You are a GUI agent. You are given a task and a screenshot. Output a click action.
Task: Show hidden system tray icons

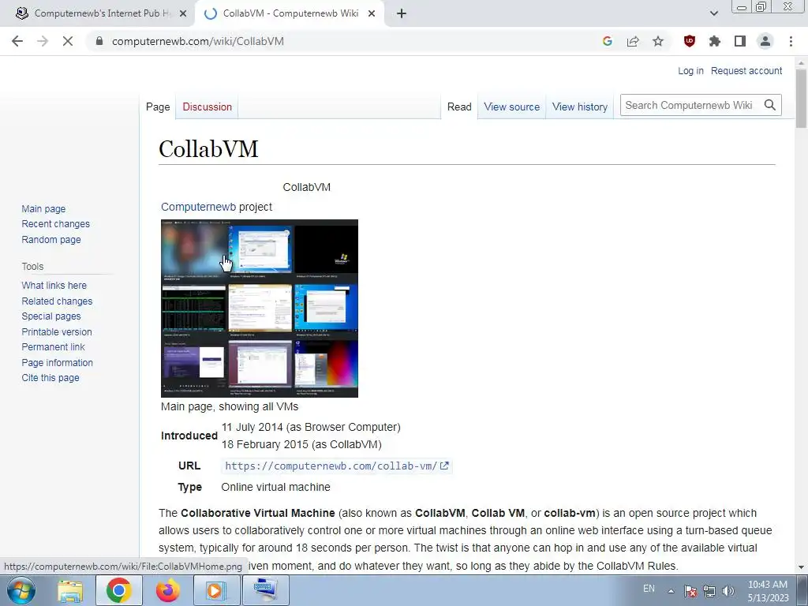(x=671, y=591)
